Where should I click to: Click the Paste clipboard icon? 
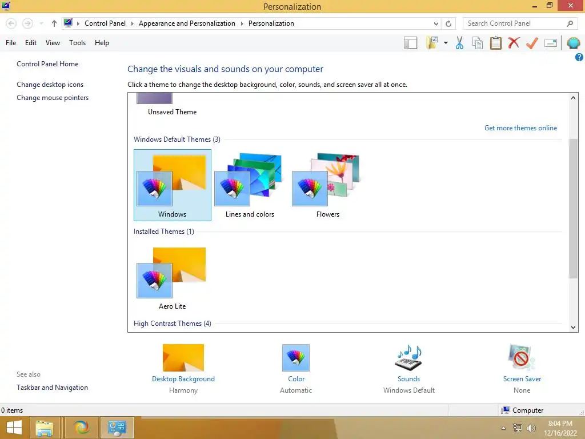(x=495, y=43)
